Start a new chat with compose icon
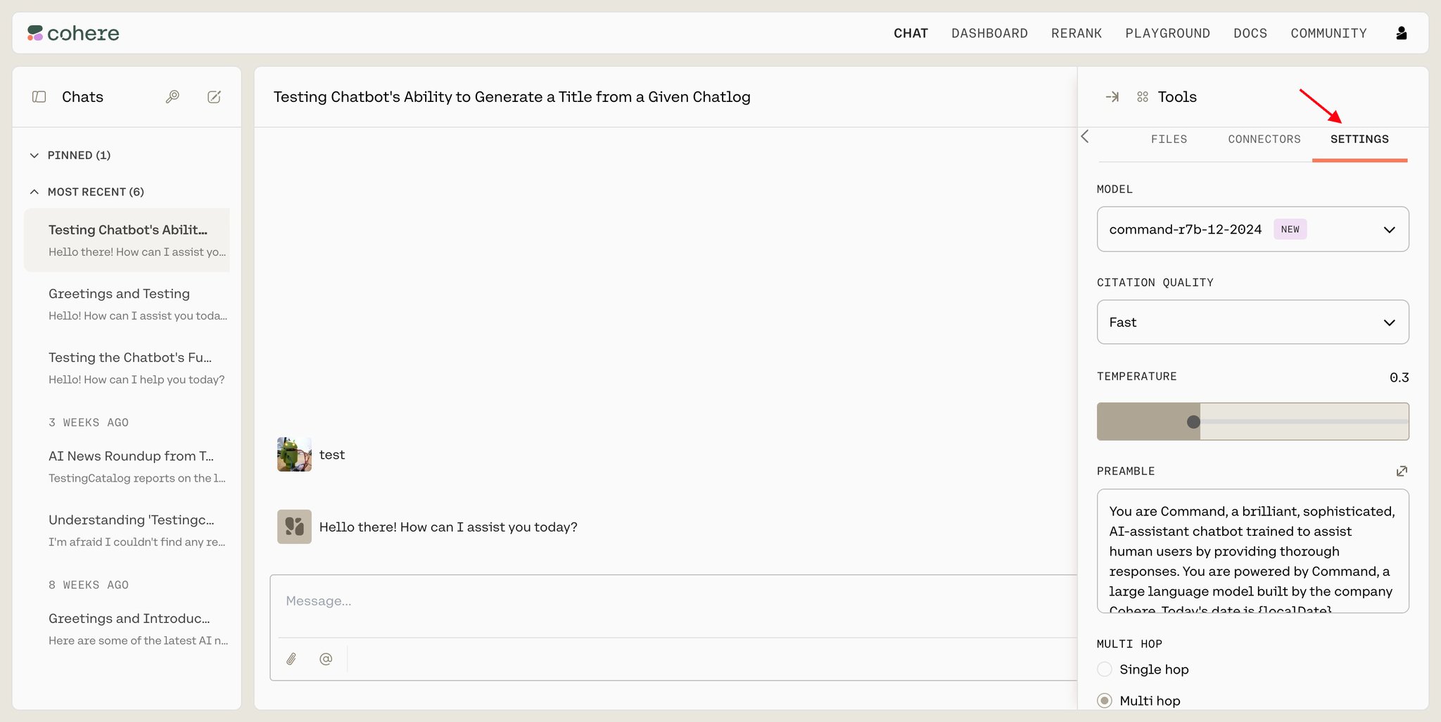 point(215,97)
